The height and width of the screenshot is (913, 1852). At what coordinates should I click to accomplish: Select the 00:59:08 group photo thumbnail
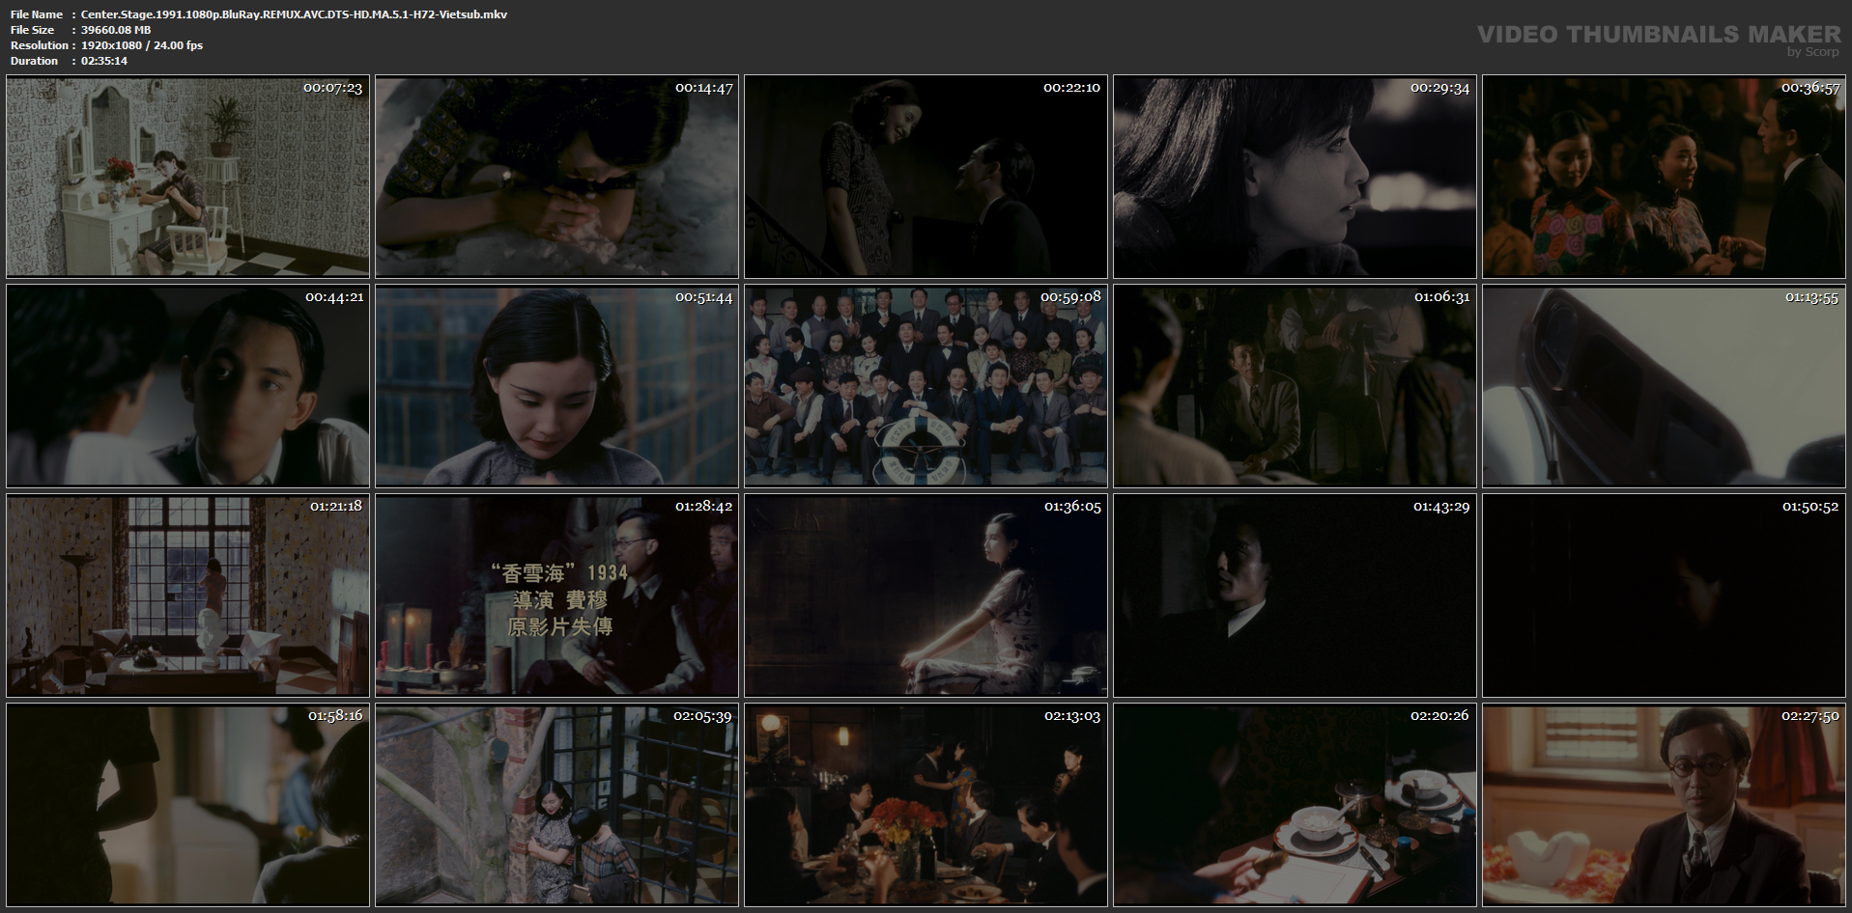[926, 386]
